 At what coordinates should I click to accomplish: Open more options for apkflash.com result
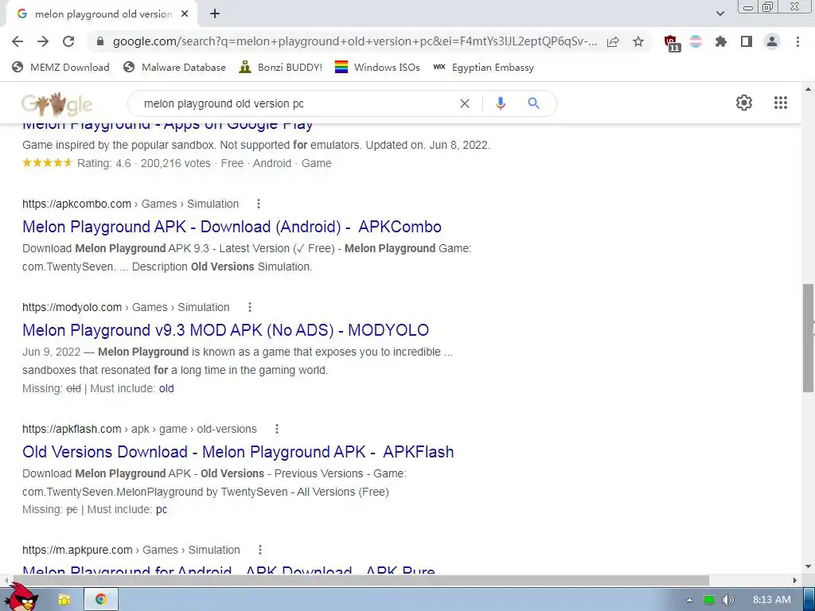coord(276,429)
